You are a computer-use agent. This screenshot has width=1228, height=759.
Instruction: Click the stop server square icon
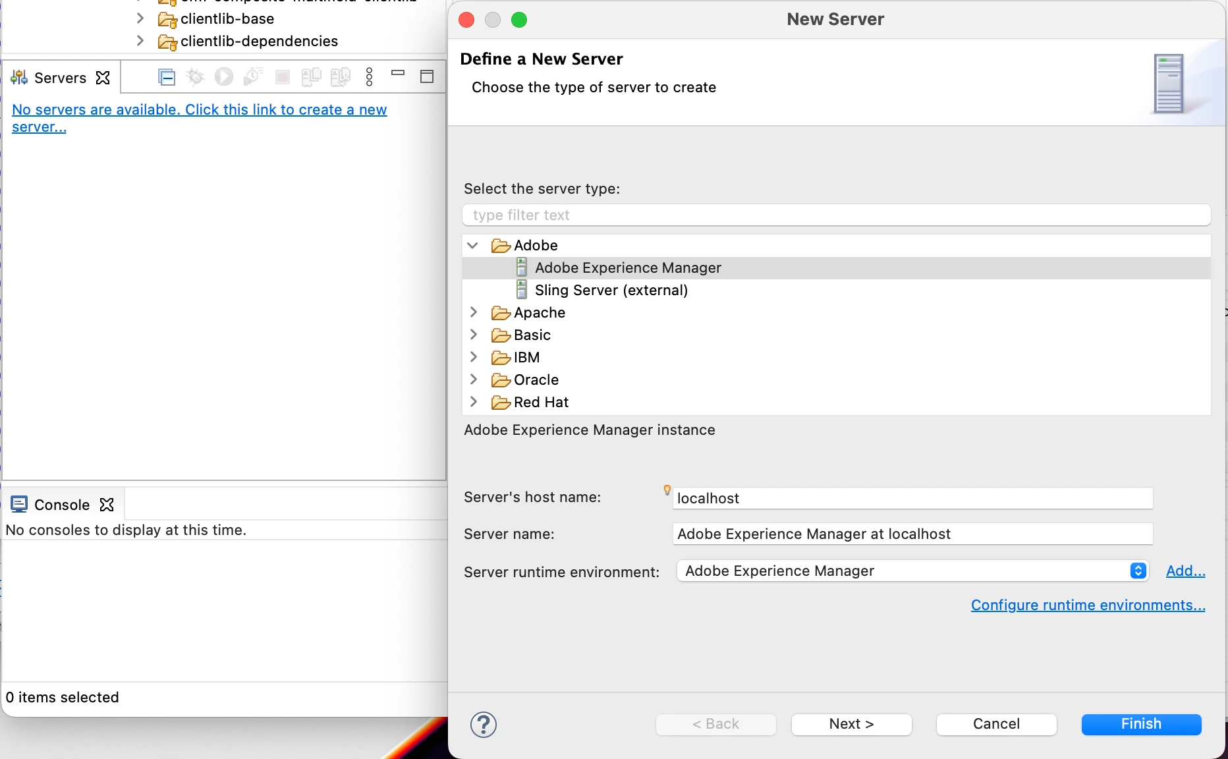pos(283,78)
